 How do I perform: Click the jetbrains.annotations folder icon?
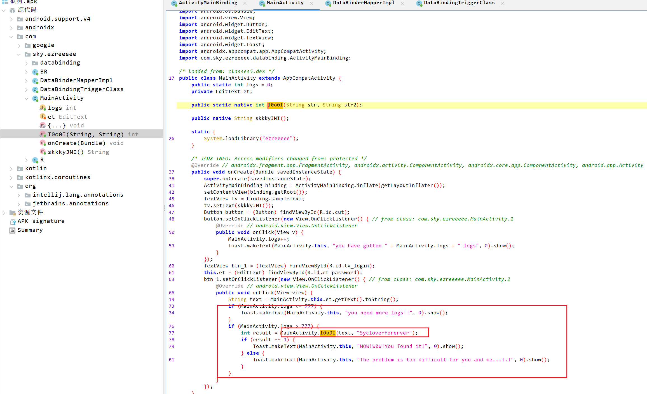click(27, 204)
